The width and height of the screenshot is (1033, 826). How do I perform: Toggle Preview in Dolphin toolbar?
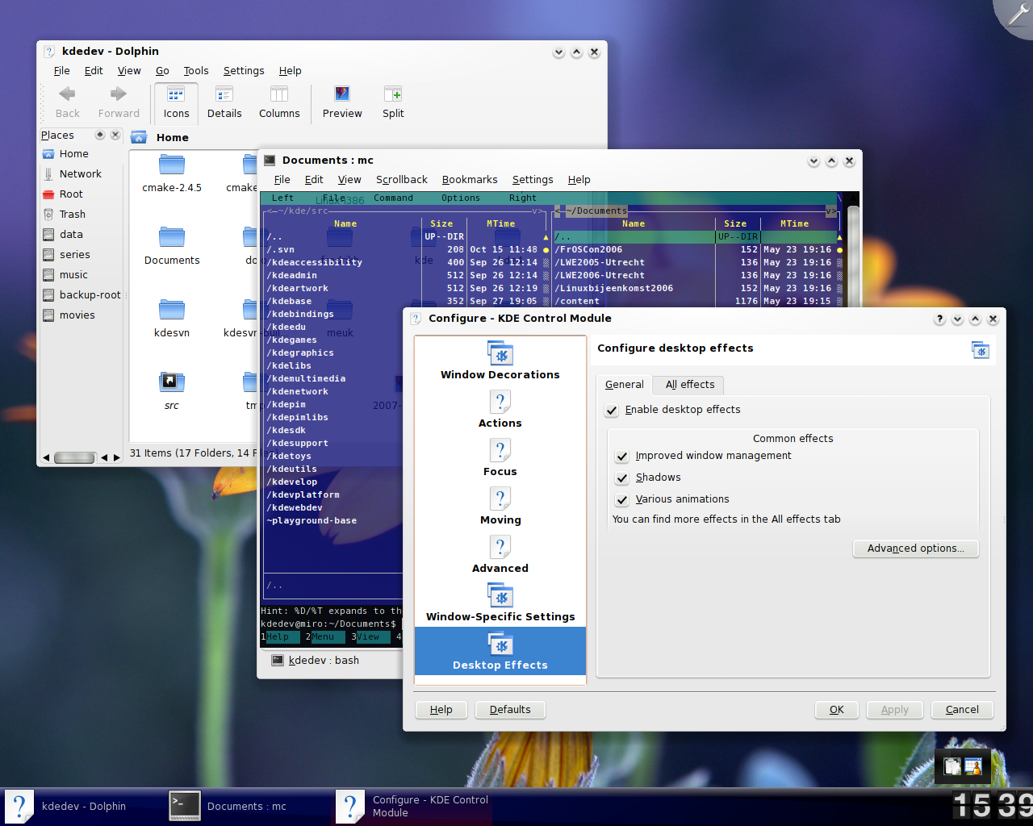pos(342,102)
